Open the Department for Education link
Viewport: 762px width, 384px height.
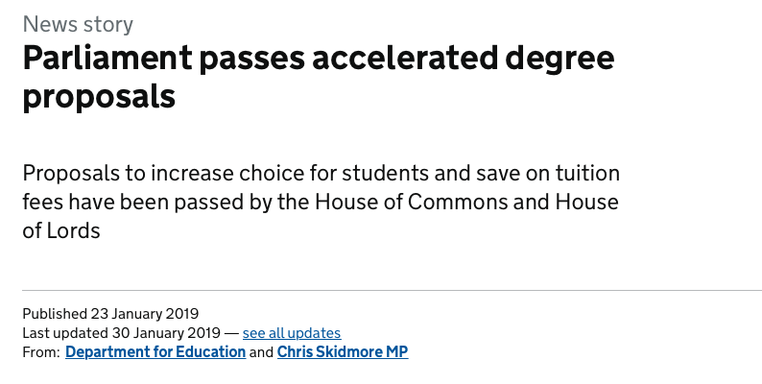(x=155, y=352)
